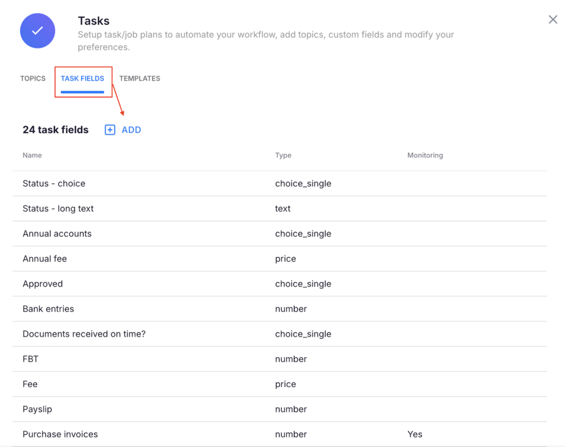Viewport: 565px width, 447px height.
Task: Open the Documents received on time? field
Action: tap(84, 334)
